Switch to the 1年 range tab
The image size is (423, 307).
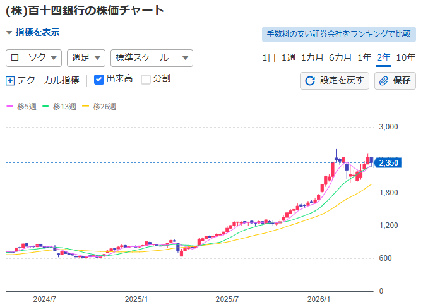[x=364, y=57]
